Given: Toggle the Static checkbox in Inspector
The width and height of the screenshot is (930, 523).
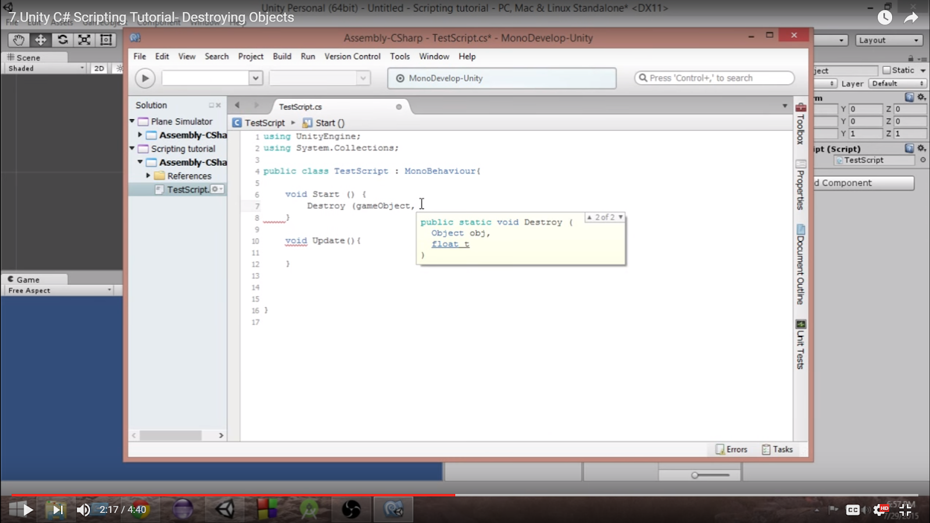Looking at the screenshot, I should (886, 70).
